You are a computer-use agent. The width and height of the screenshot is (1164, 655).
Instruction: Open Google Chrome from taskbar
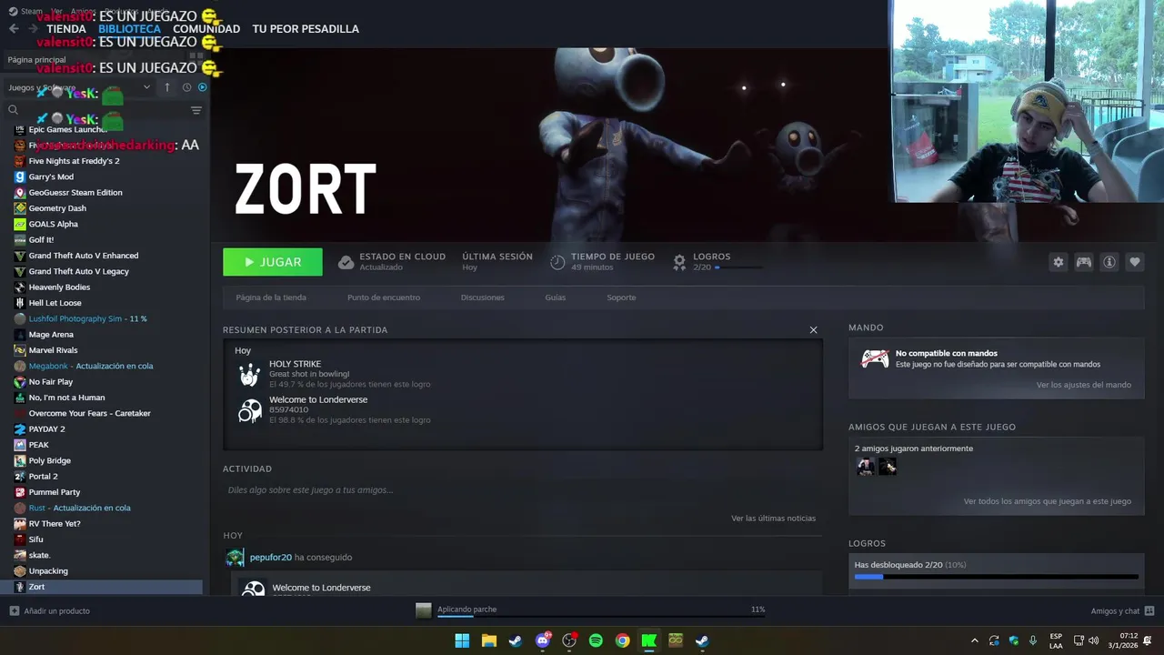coord(622,640)
